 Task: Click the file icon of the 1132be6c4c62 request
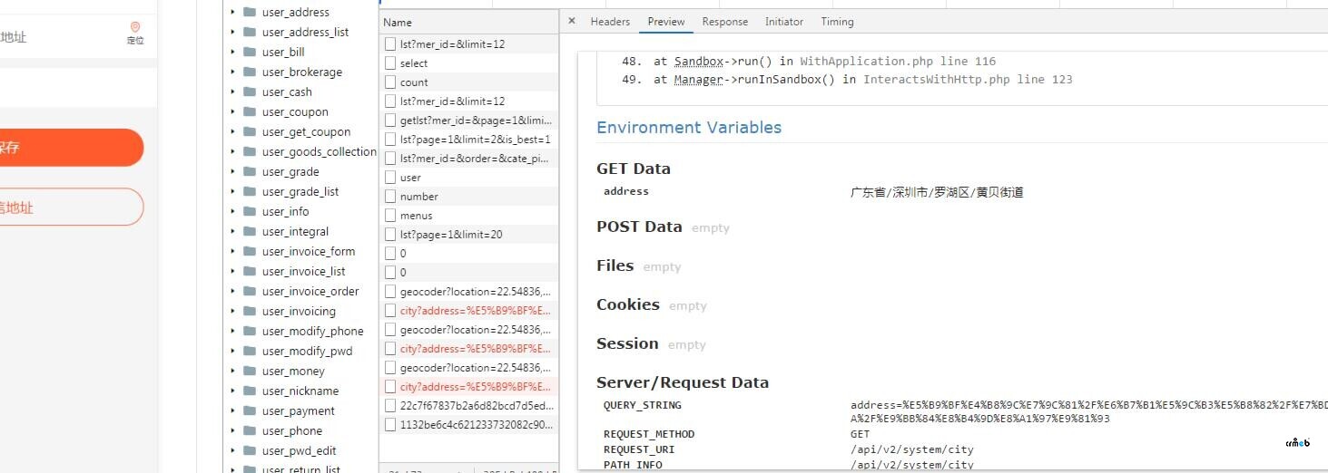coord(390,424)
